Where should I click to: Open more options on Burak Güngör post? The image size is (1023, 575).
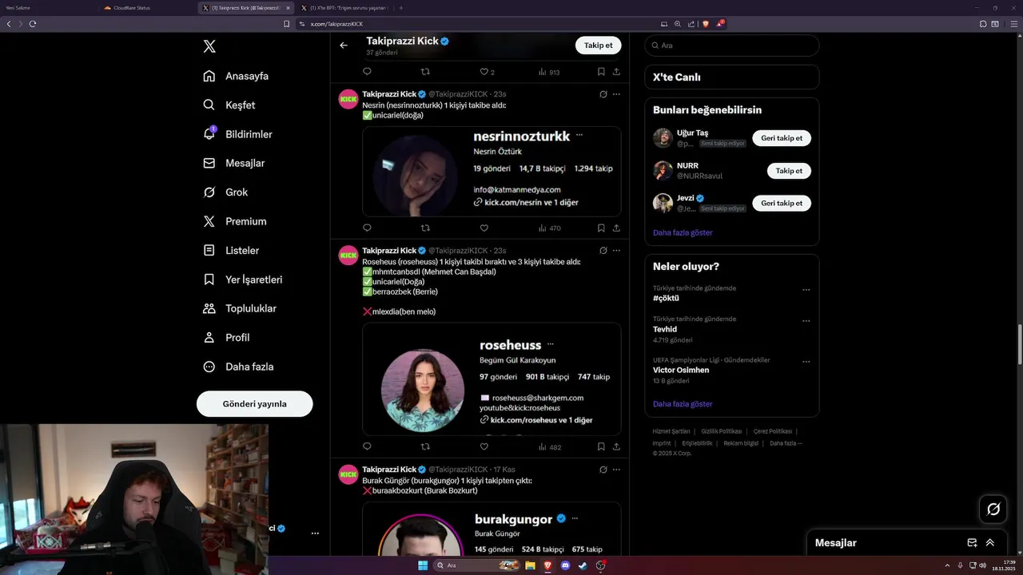tap(616, 470)
